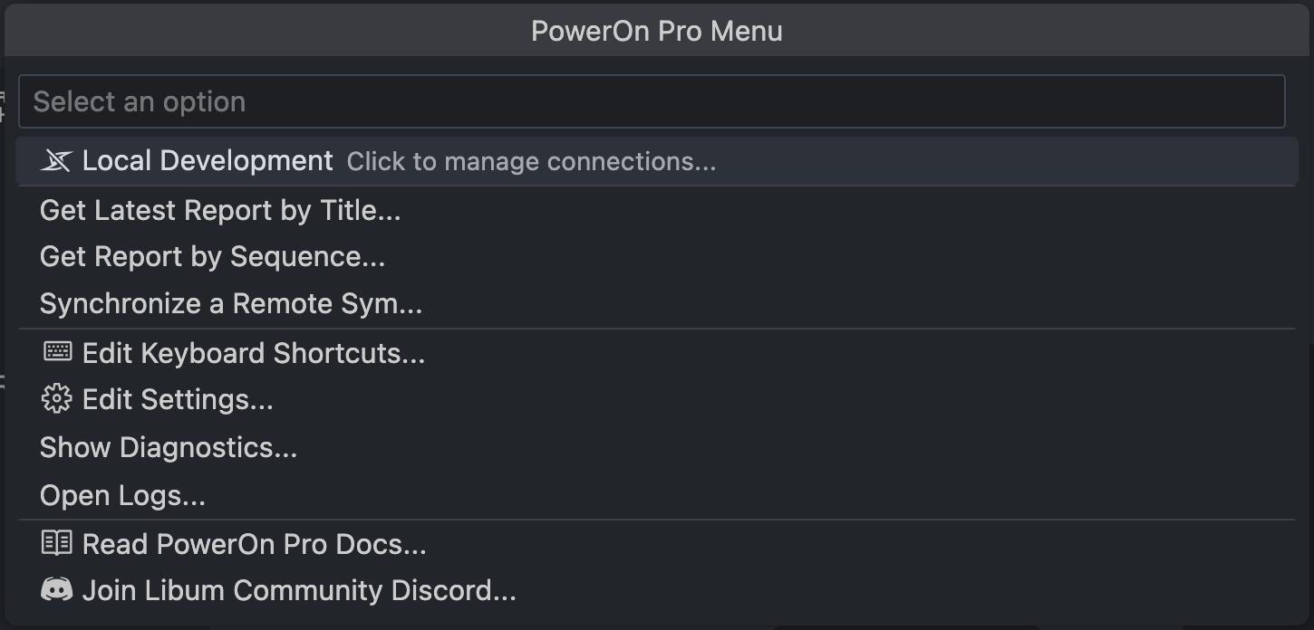This screenshot has width=1314, height=630.
Task: Open the Local Development connections manager
Action: pos(272,160)
